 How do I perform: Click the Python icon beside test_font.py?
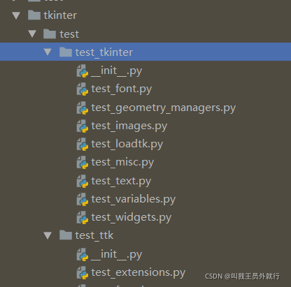click(83, 89)
